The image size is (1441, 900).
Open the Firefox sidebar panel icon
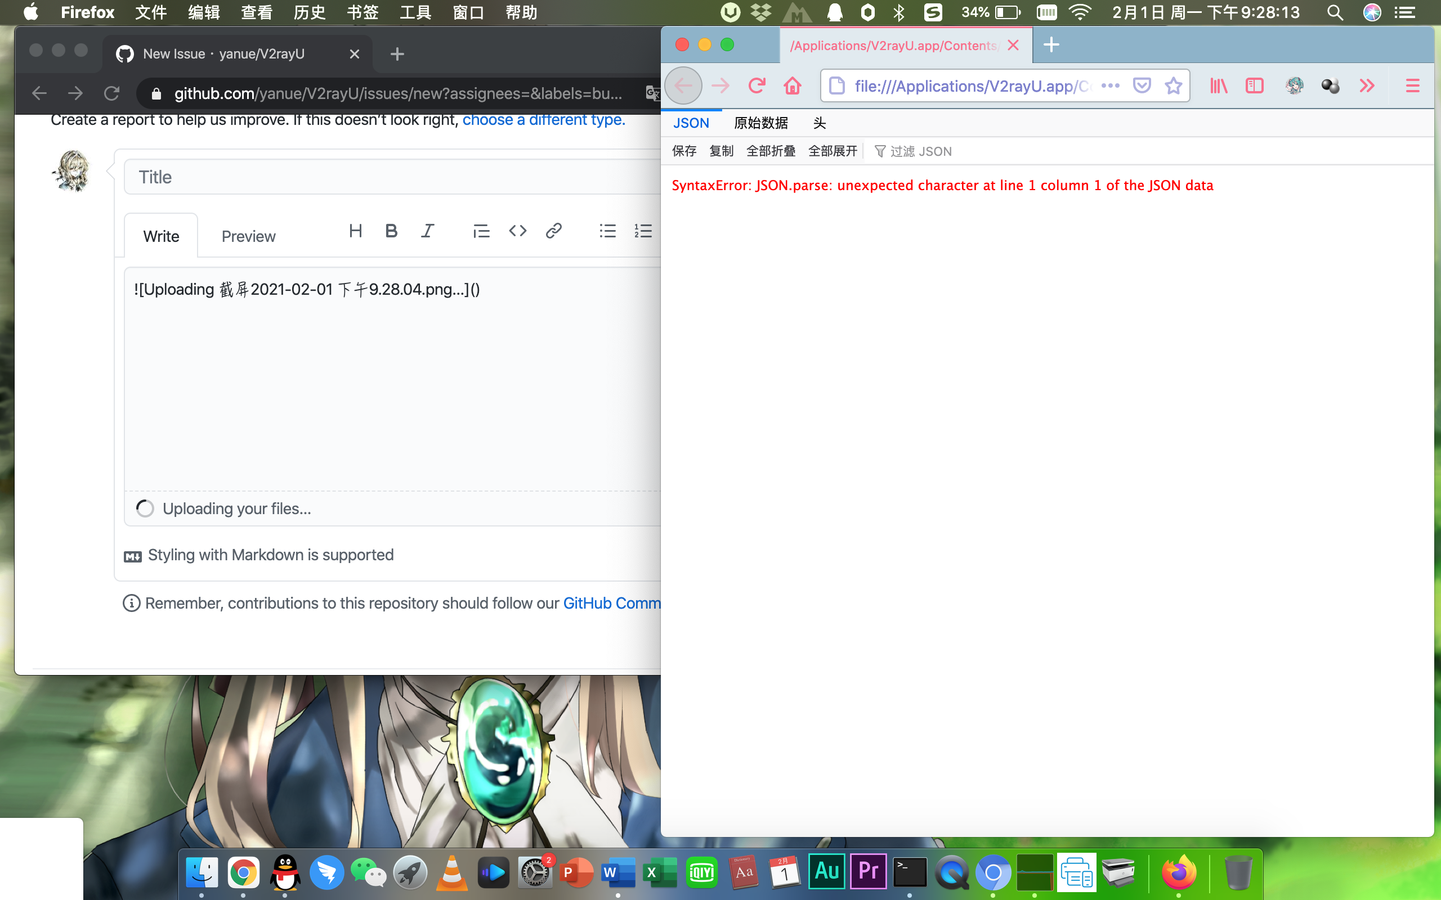[1255, 85]
